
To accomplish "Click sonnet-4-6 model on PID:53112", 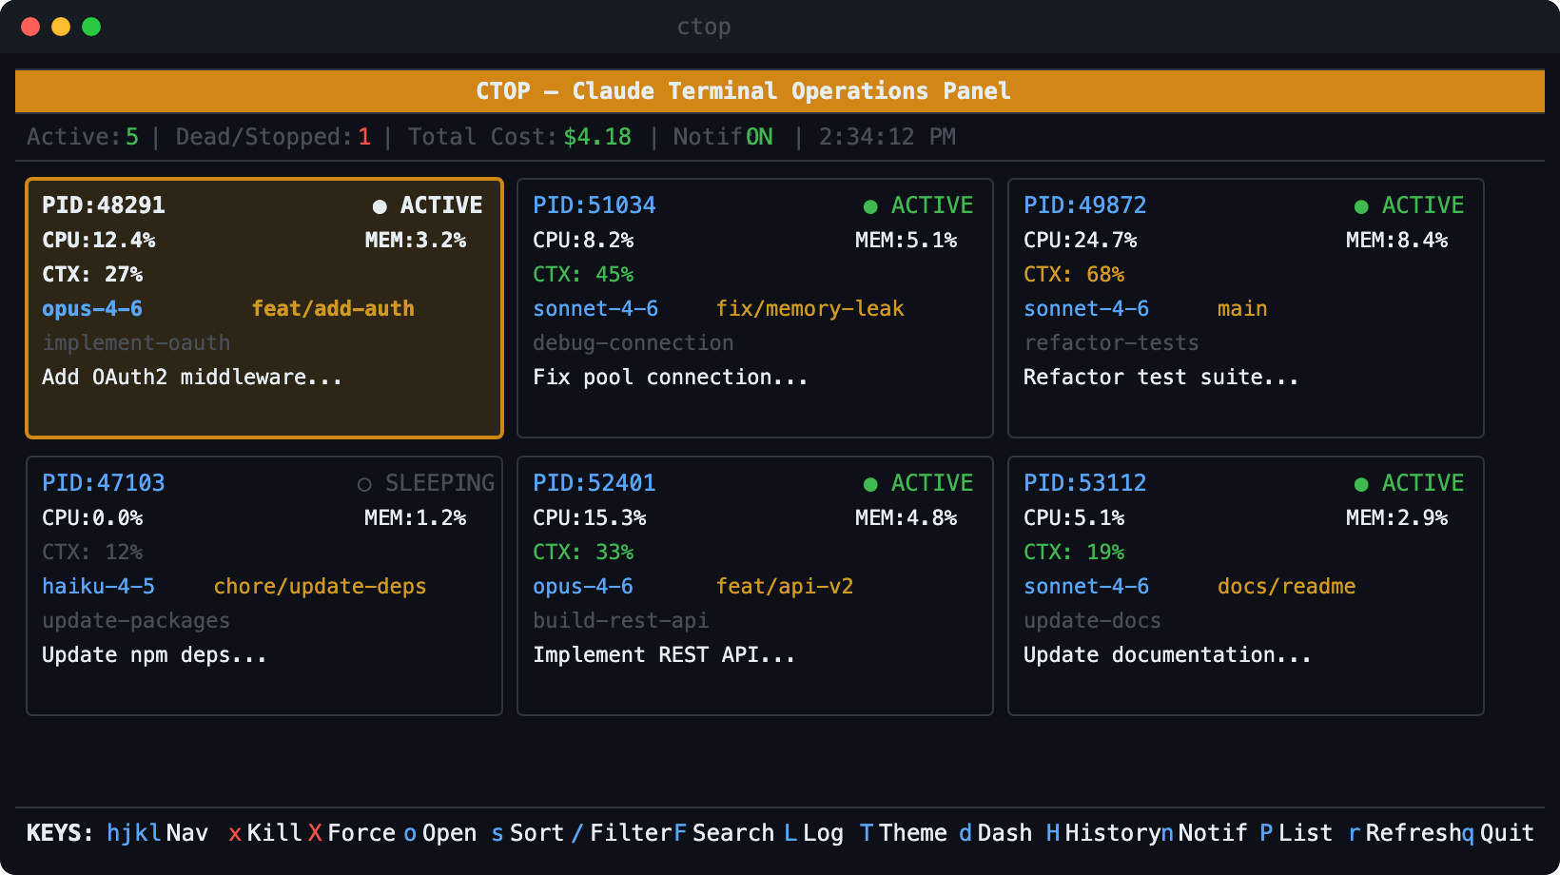I will [x=1086, y=587].
